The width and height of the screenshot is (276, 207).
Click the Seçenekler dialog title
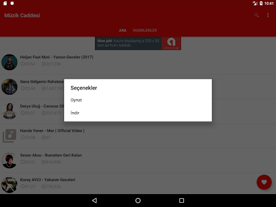coord(84,88)
